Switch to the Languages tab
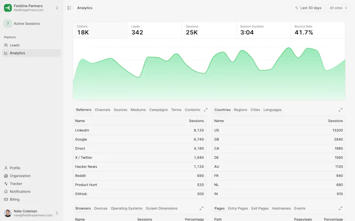This screenshot has width=355, height=221. (272, 110)
